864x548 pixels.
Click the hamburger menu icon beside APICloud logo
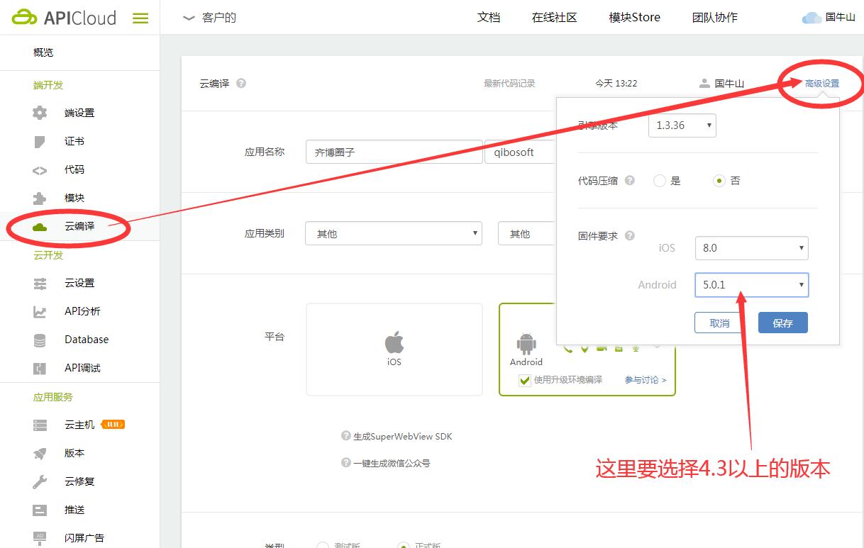140,18
